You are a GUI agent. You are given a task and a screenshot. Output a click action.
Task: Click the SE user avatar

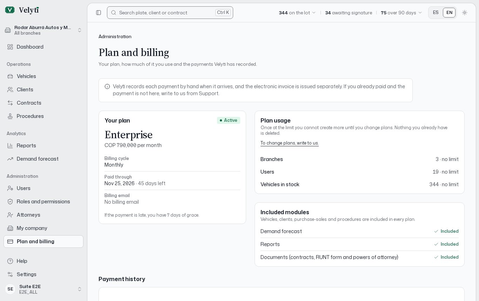(10, 289)
